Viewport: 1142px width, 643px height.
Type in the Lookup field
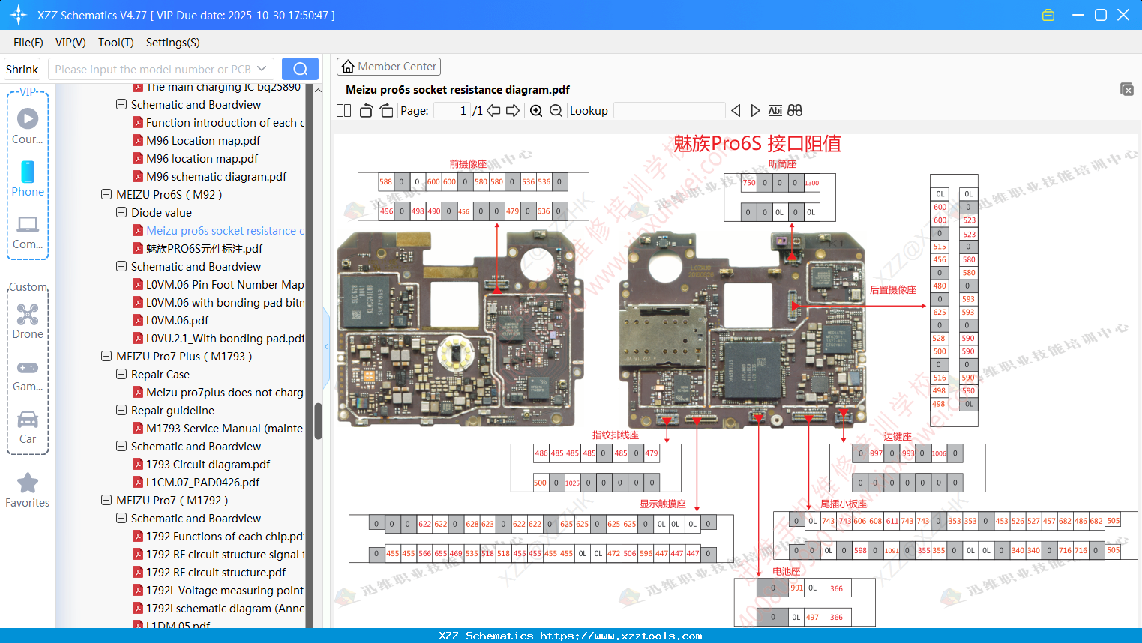click(x=670, y=110)
